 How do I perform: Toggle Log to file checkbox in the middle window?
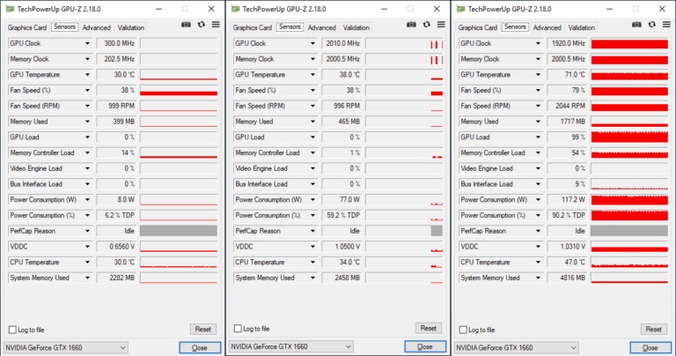pyautogui.click(x=238, y=330)
